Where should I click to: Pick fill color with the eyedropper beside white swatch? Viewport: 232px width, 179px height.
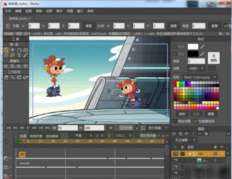(x=202, y=47)
